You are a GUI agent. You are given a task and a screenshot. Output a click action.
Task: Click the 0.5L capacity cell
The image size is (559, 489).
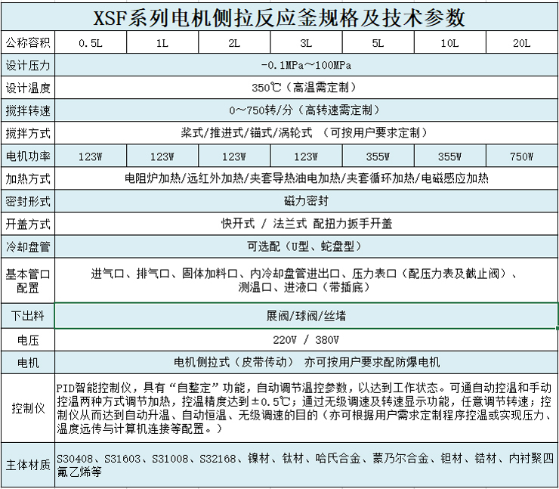click(91, 43)
